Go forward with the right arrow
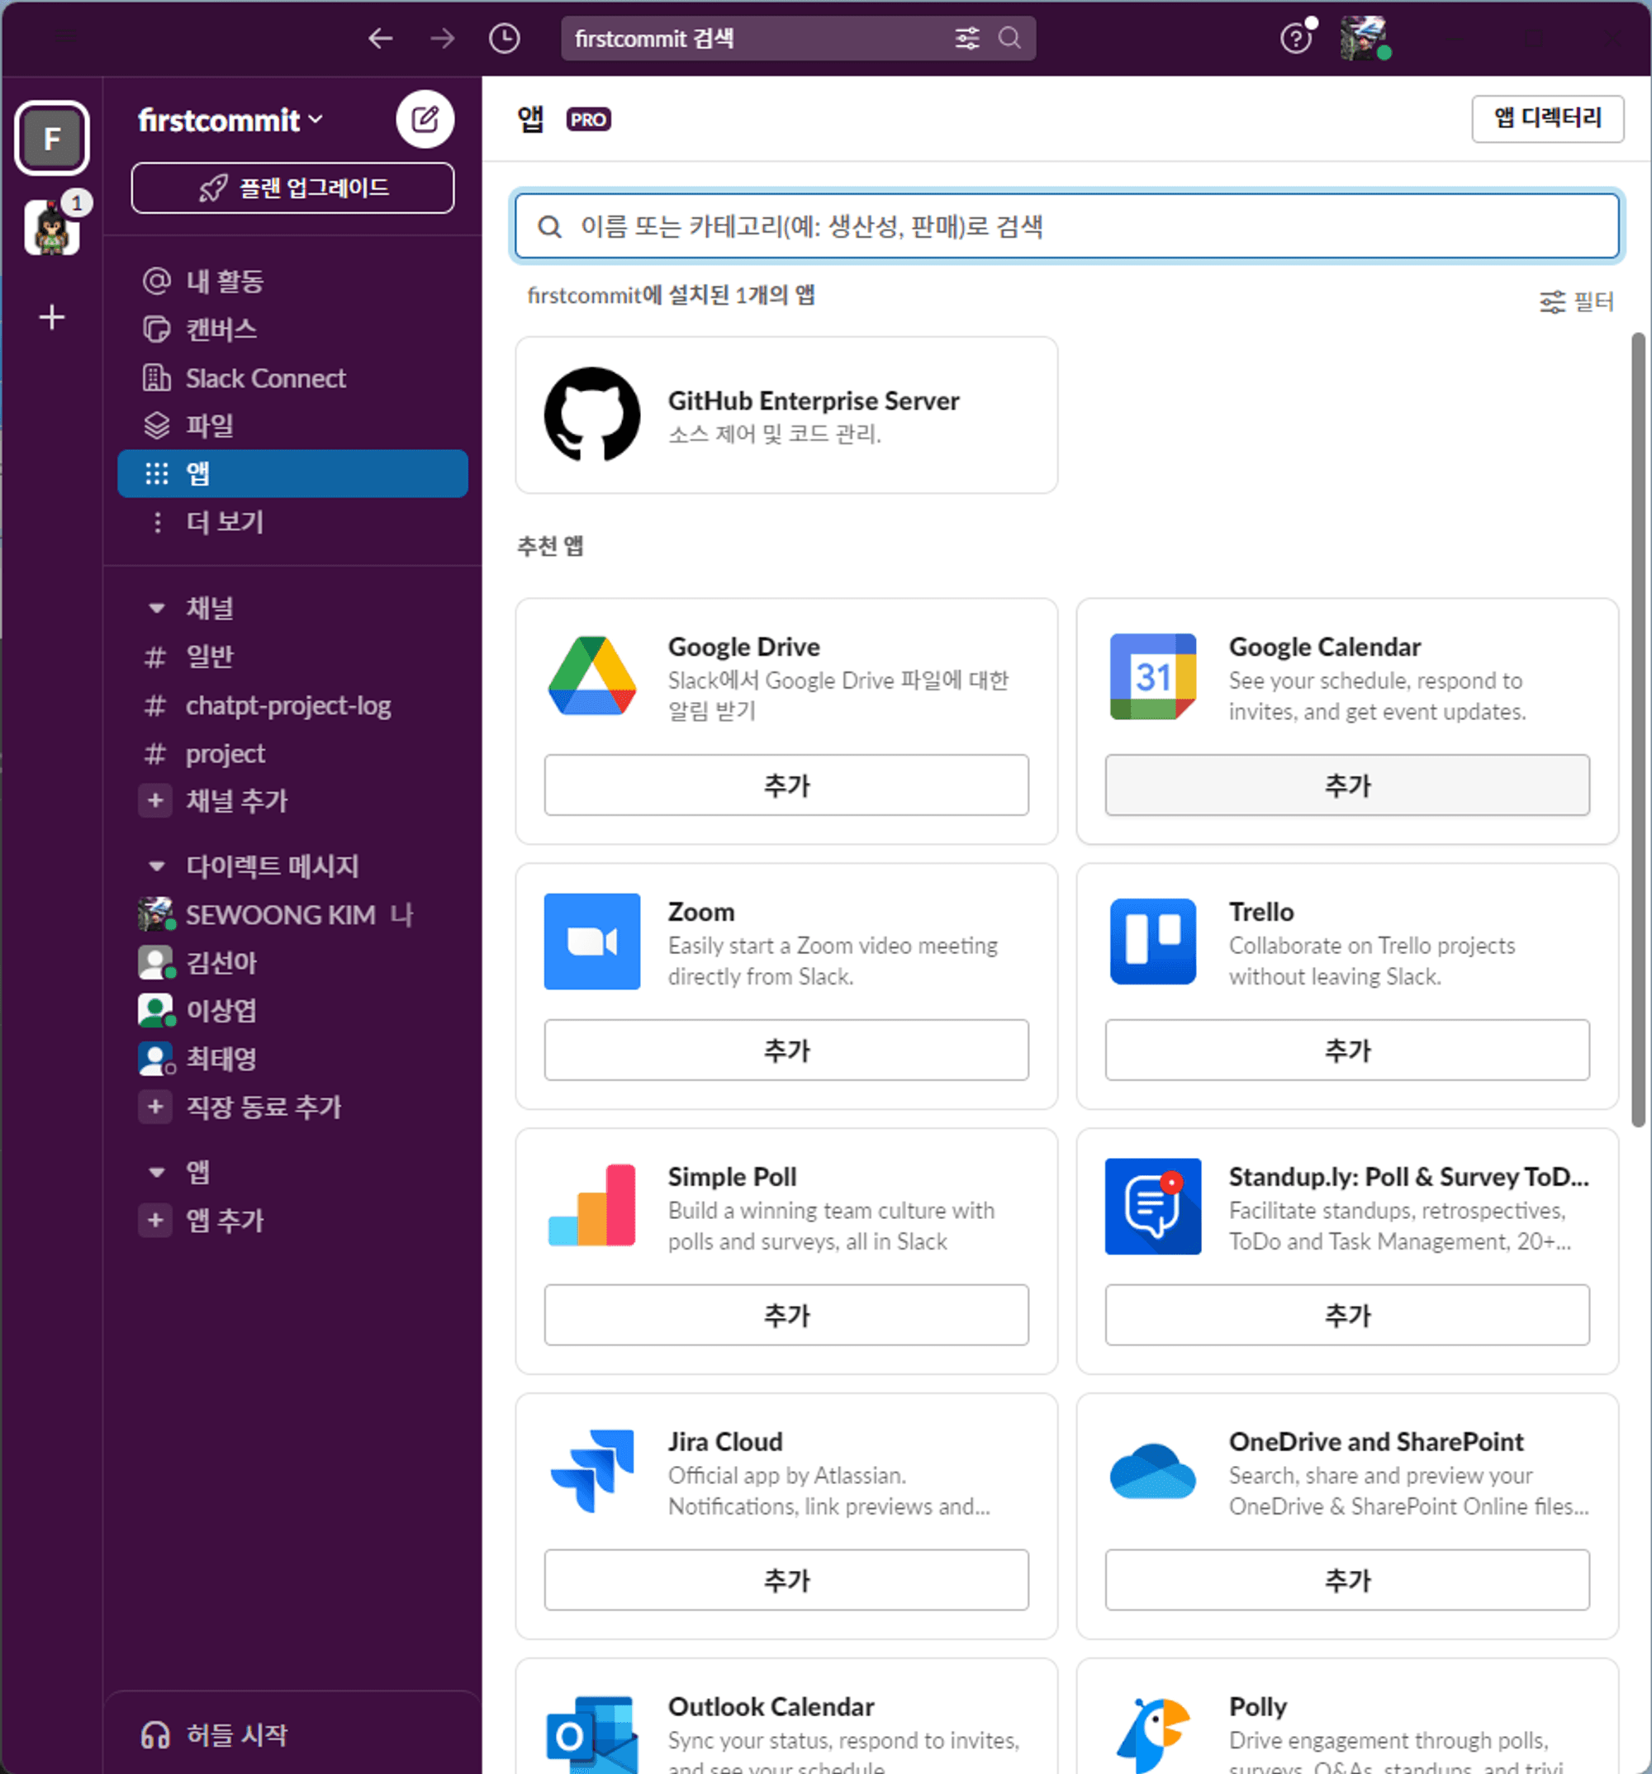 coord(443,38)
